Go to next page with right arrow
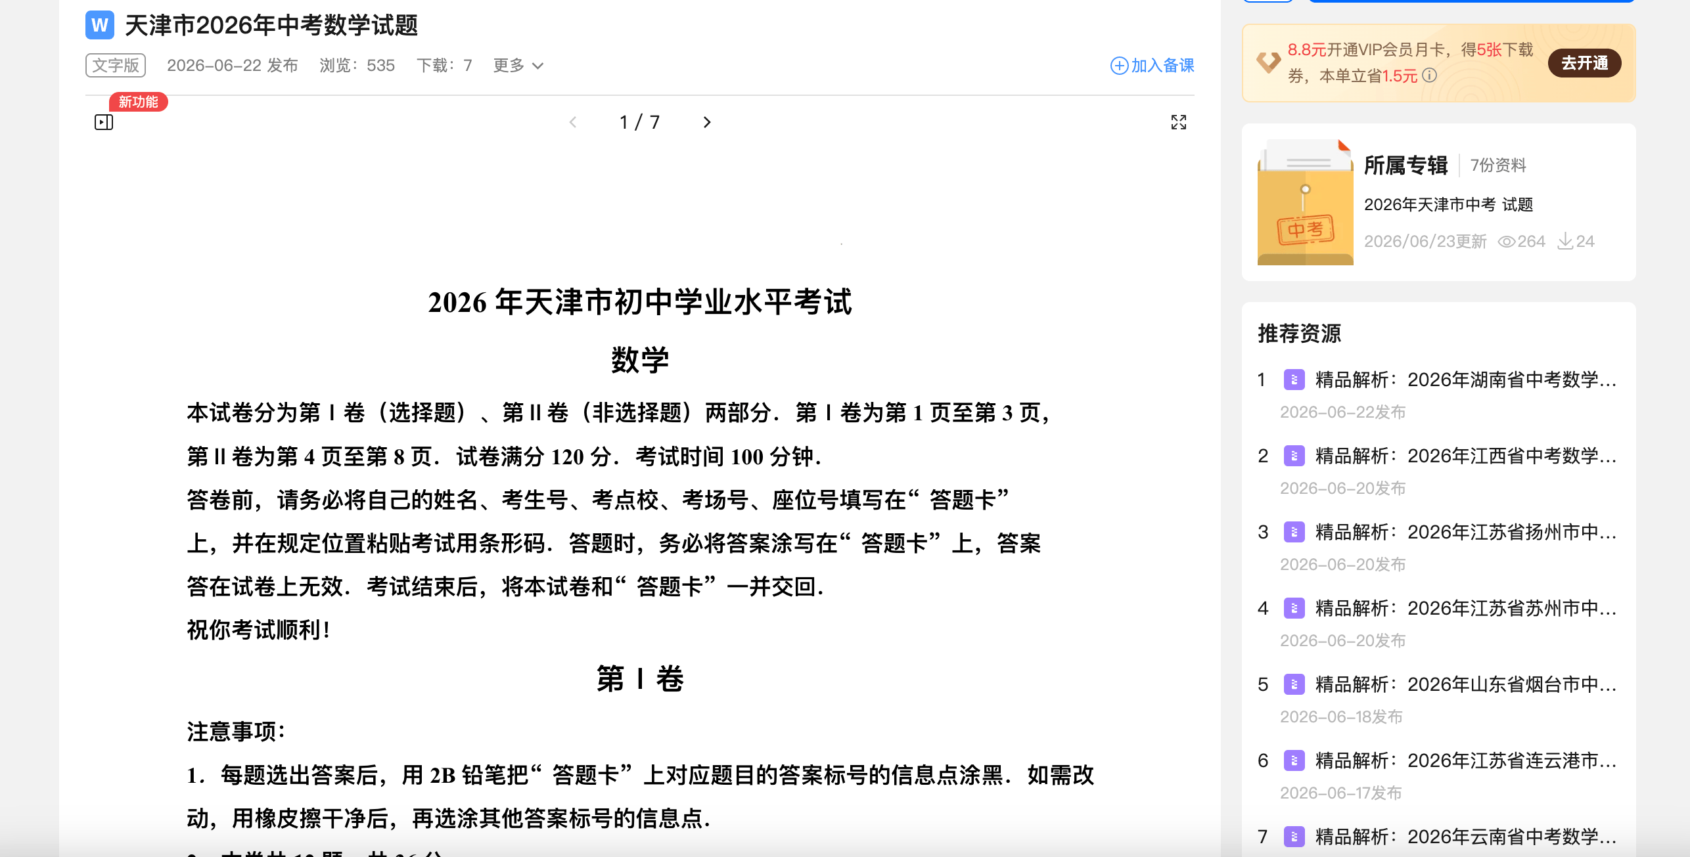 707,122
